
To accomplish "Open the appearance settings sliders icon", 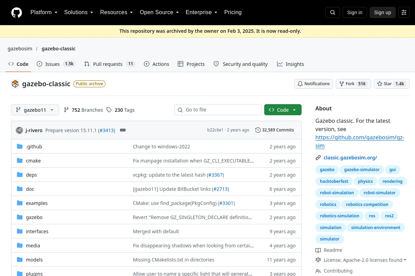I will 404,12.
